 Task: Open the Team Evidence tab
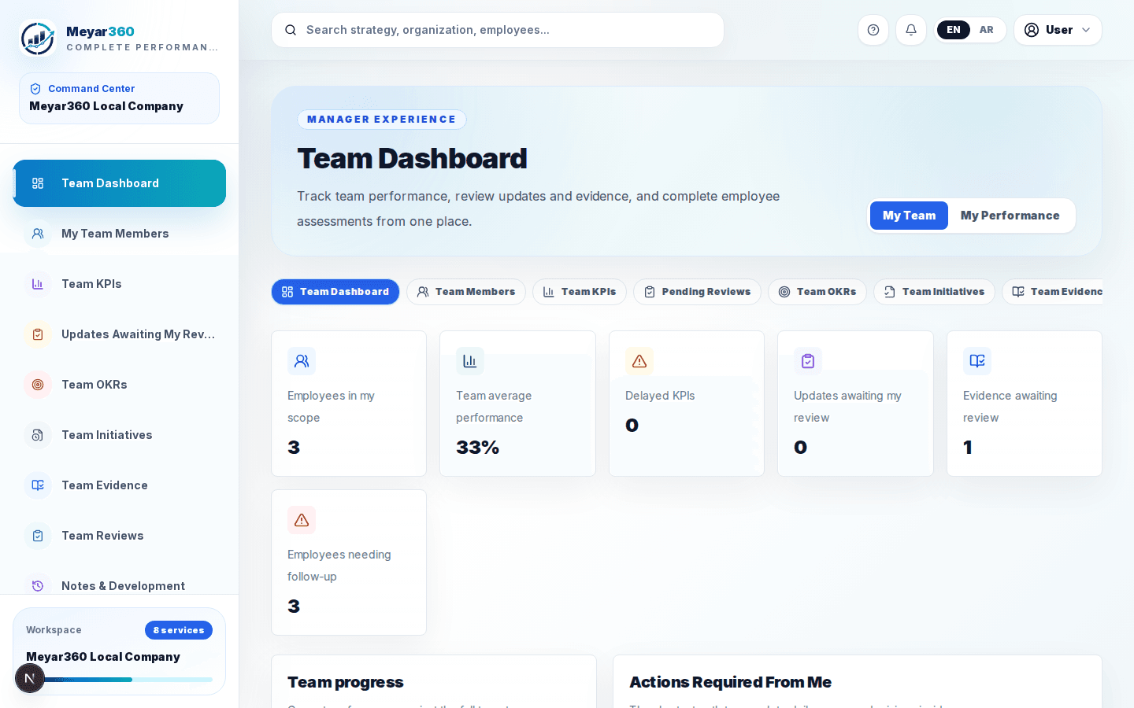coord(1053,292)
